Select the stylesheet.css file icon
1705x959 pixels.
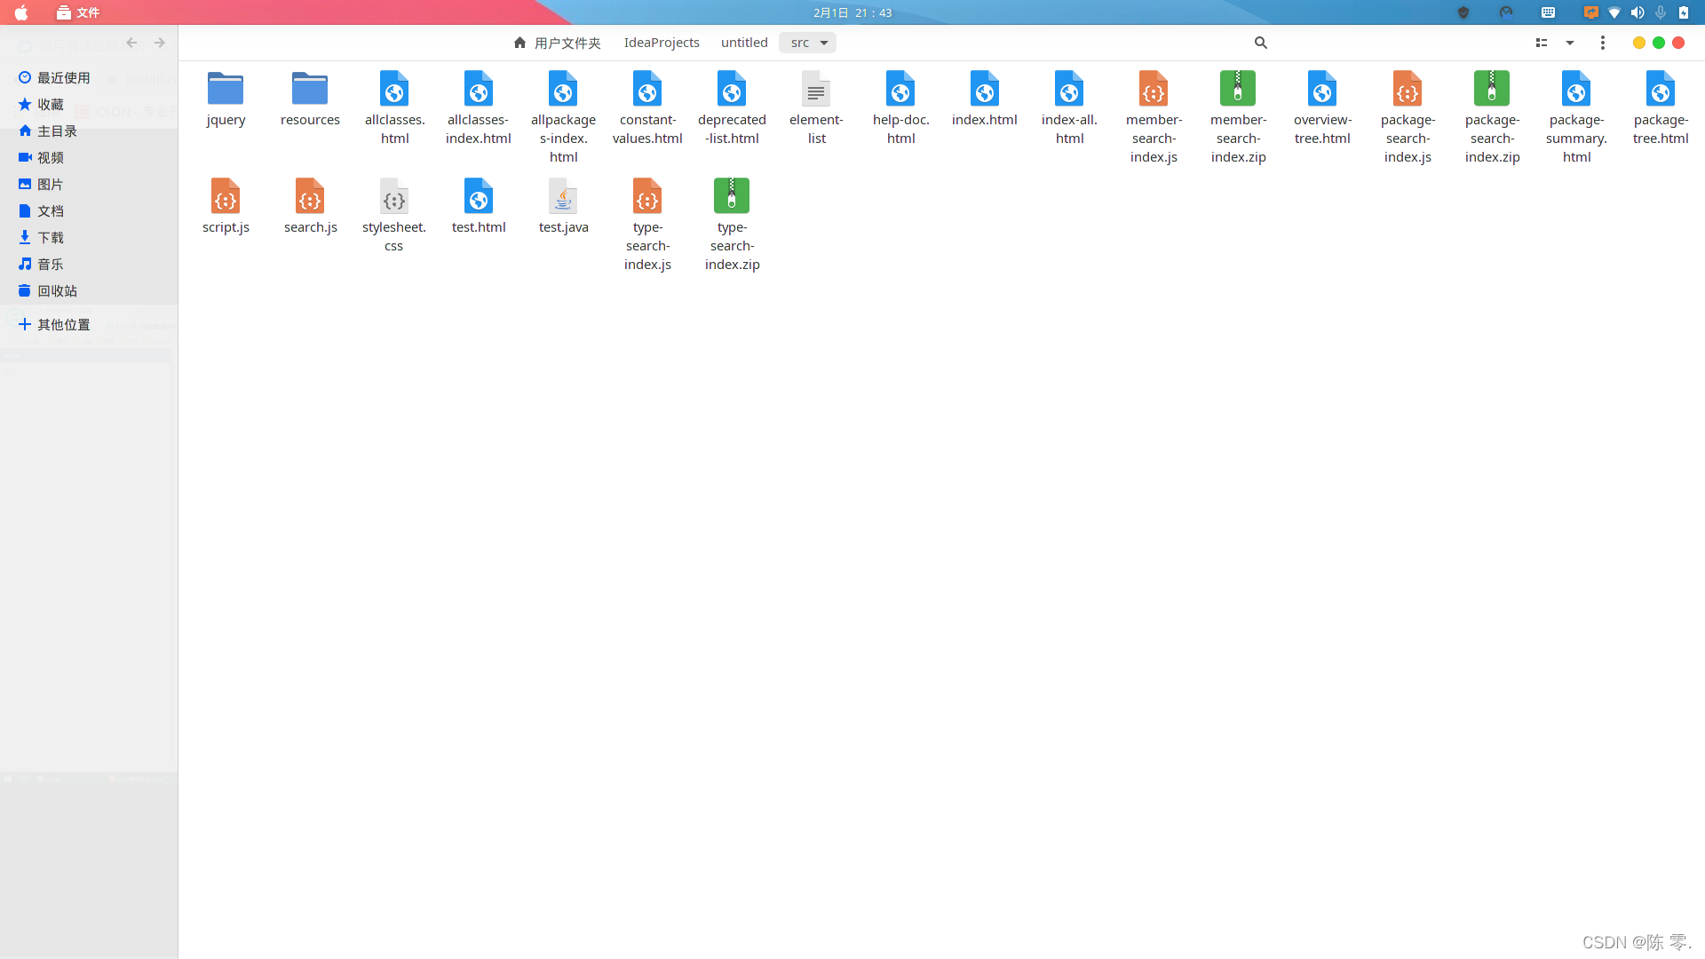tap(394, 196)
